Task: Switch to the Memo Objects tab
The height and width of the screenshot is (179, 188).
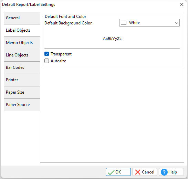Action: pos(22,43)
